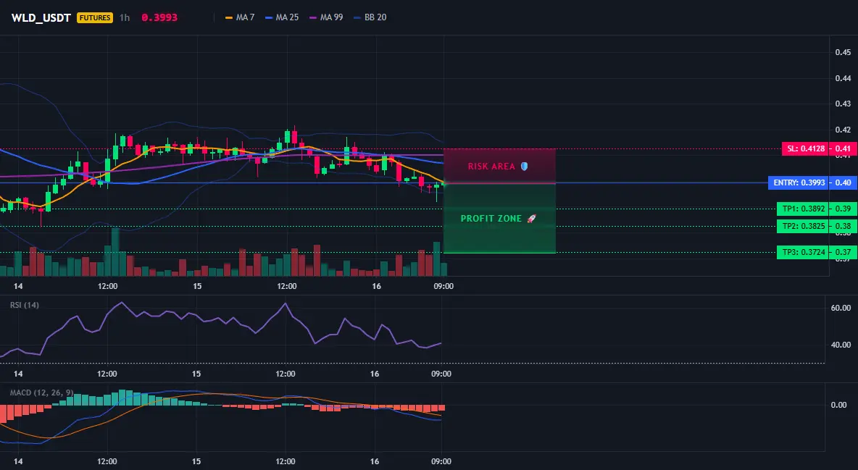Click the MACD (12, 26, 9) indicator label

click(x=41, y=393)
